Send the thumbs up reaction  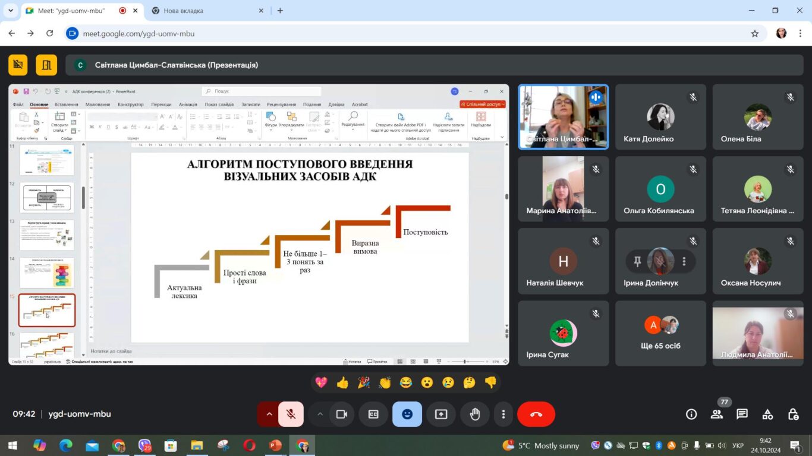click(x=342, y=383)
